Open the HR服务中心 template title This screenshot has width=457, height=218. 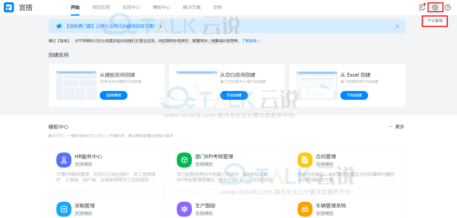(88, 157)
